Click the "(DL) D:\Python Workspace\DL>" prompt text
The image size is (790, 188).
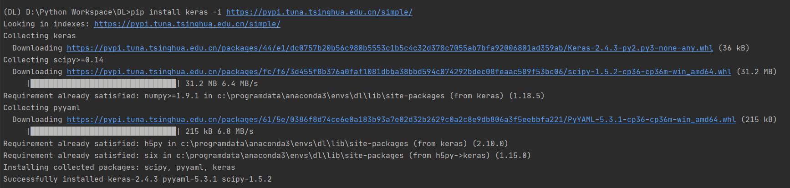[x=66, y=12]
